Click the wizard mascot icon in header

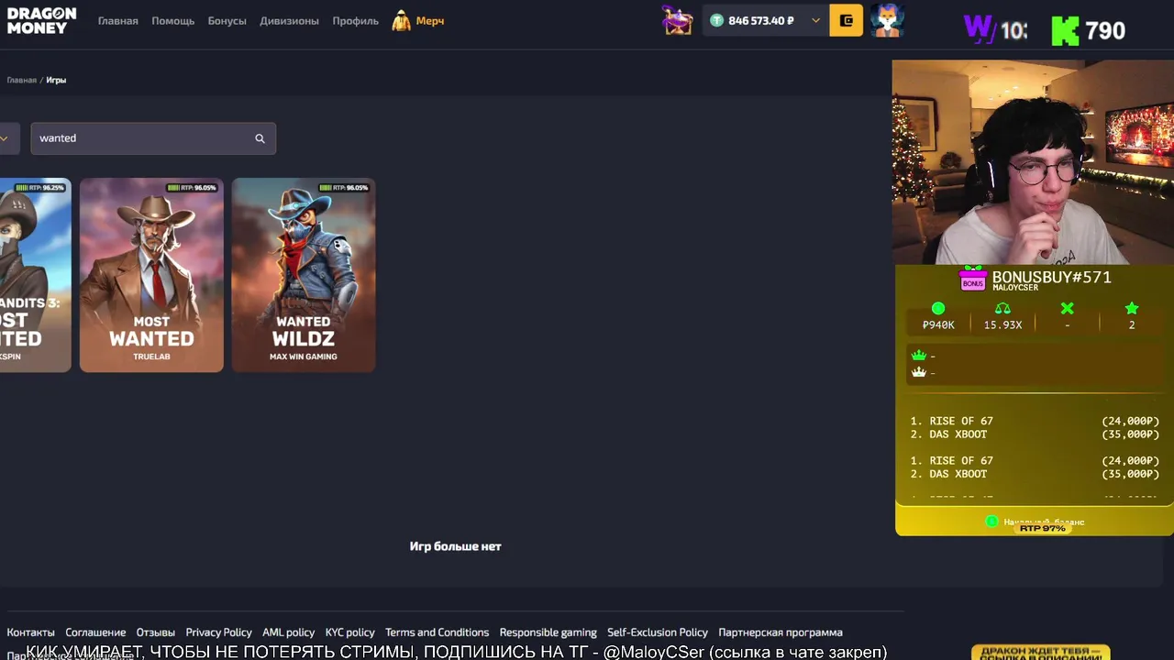[x=678, y=20]
